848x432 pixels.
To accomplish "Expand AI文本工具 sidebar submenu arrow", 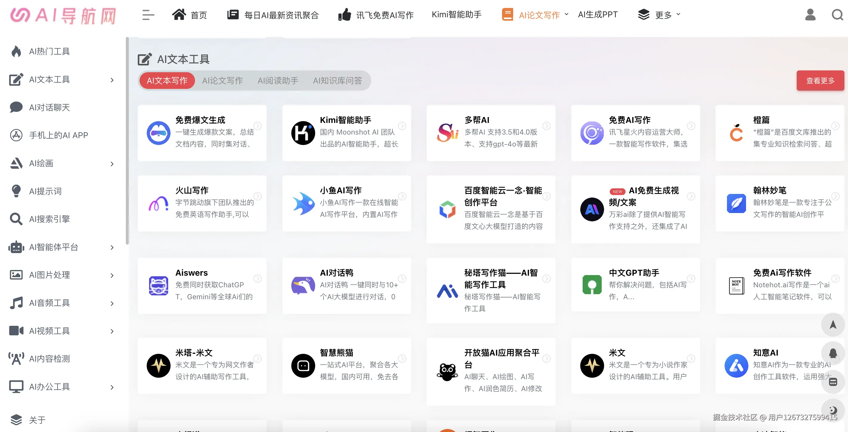I will pos(112,80).
